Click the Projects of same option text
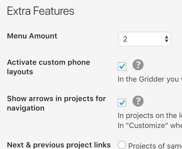Screen dimensions: 182x149 tap(155, 146)
